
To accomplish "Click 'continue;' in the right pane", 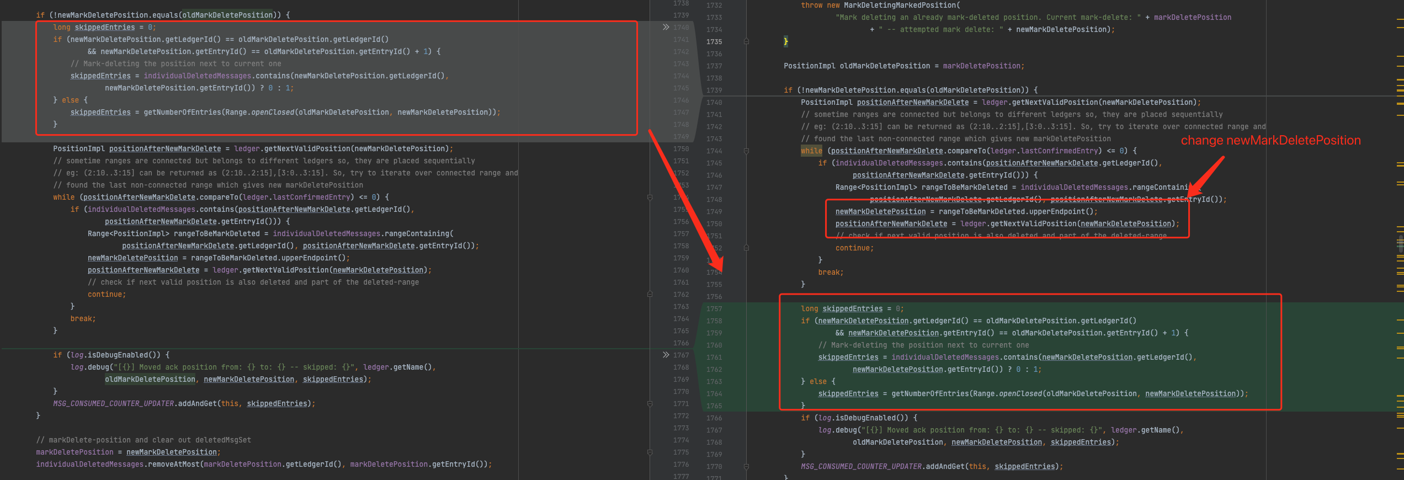I will click(854, 248).
